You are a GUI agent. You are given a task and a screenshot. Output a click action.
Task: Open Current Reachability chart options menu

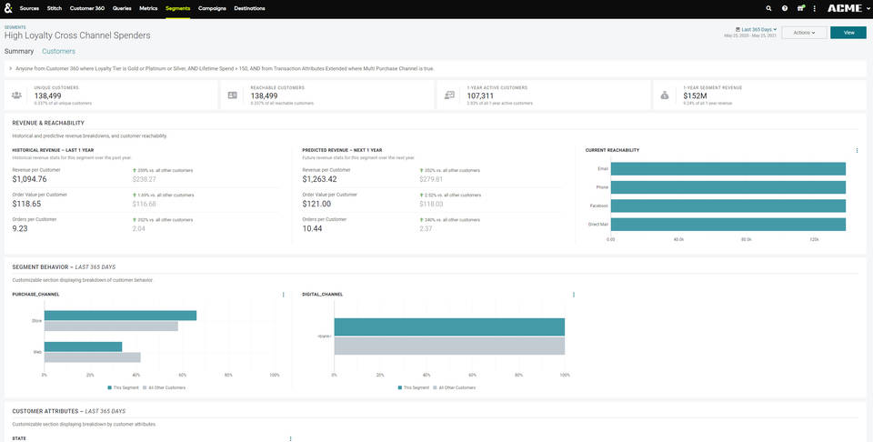point(857,150)
